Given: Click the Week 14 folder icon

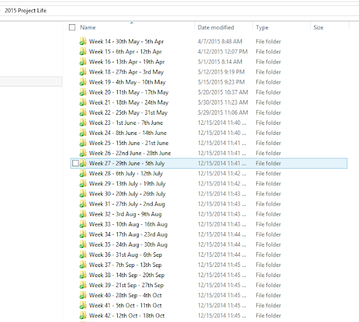Looking at the screenshot, I should click(x=83, y=42).
